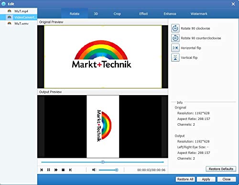Click the Rotate 90 clockwise label
Image resolution: width=239 pixels, height=185 pixels.
click(196, 28)
